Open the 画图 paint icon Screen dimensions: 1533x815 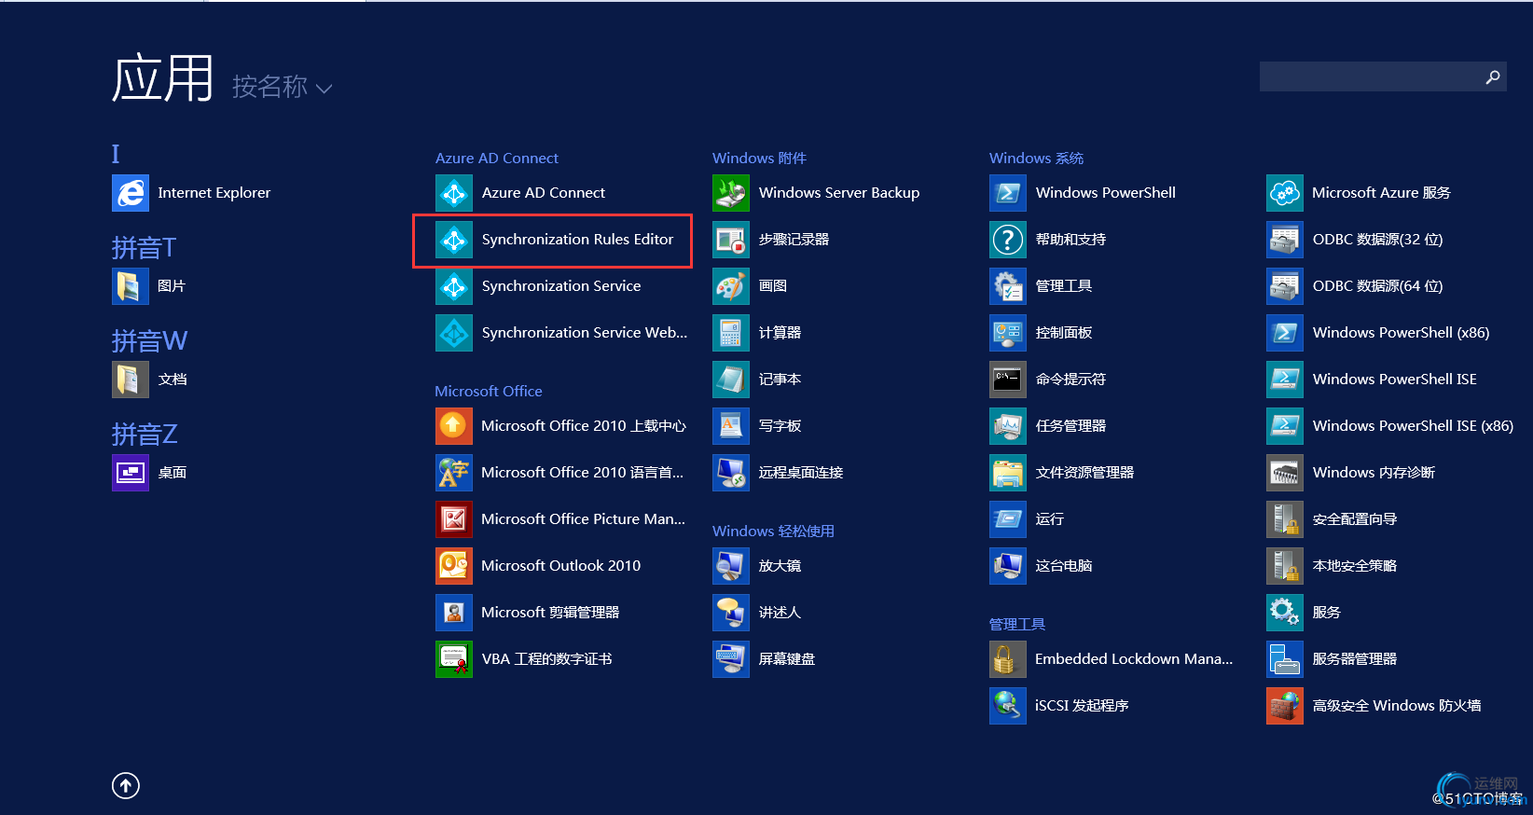click(x=731, y=286)
